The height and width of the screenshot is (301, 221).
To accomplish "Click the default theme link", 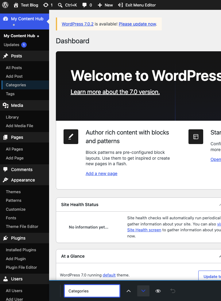I will [x=109, y=275].
